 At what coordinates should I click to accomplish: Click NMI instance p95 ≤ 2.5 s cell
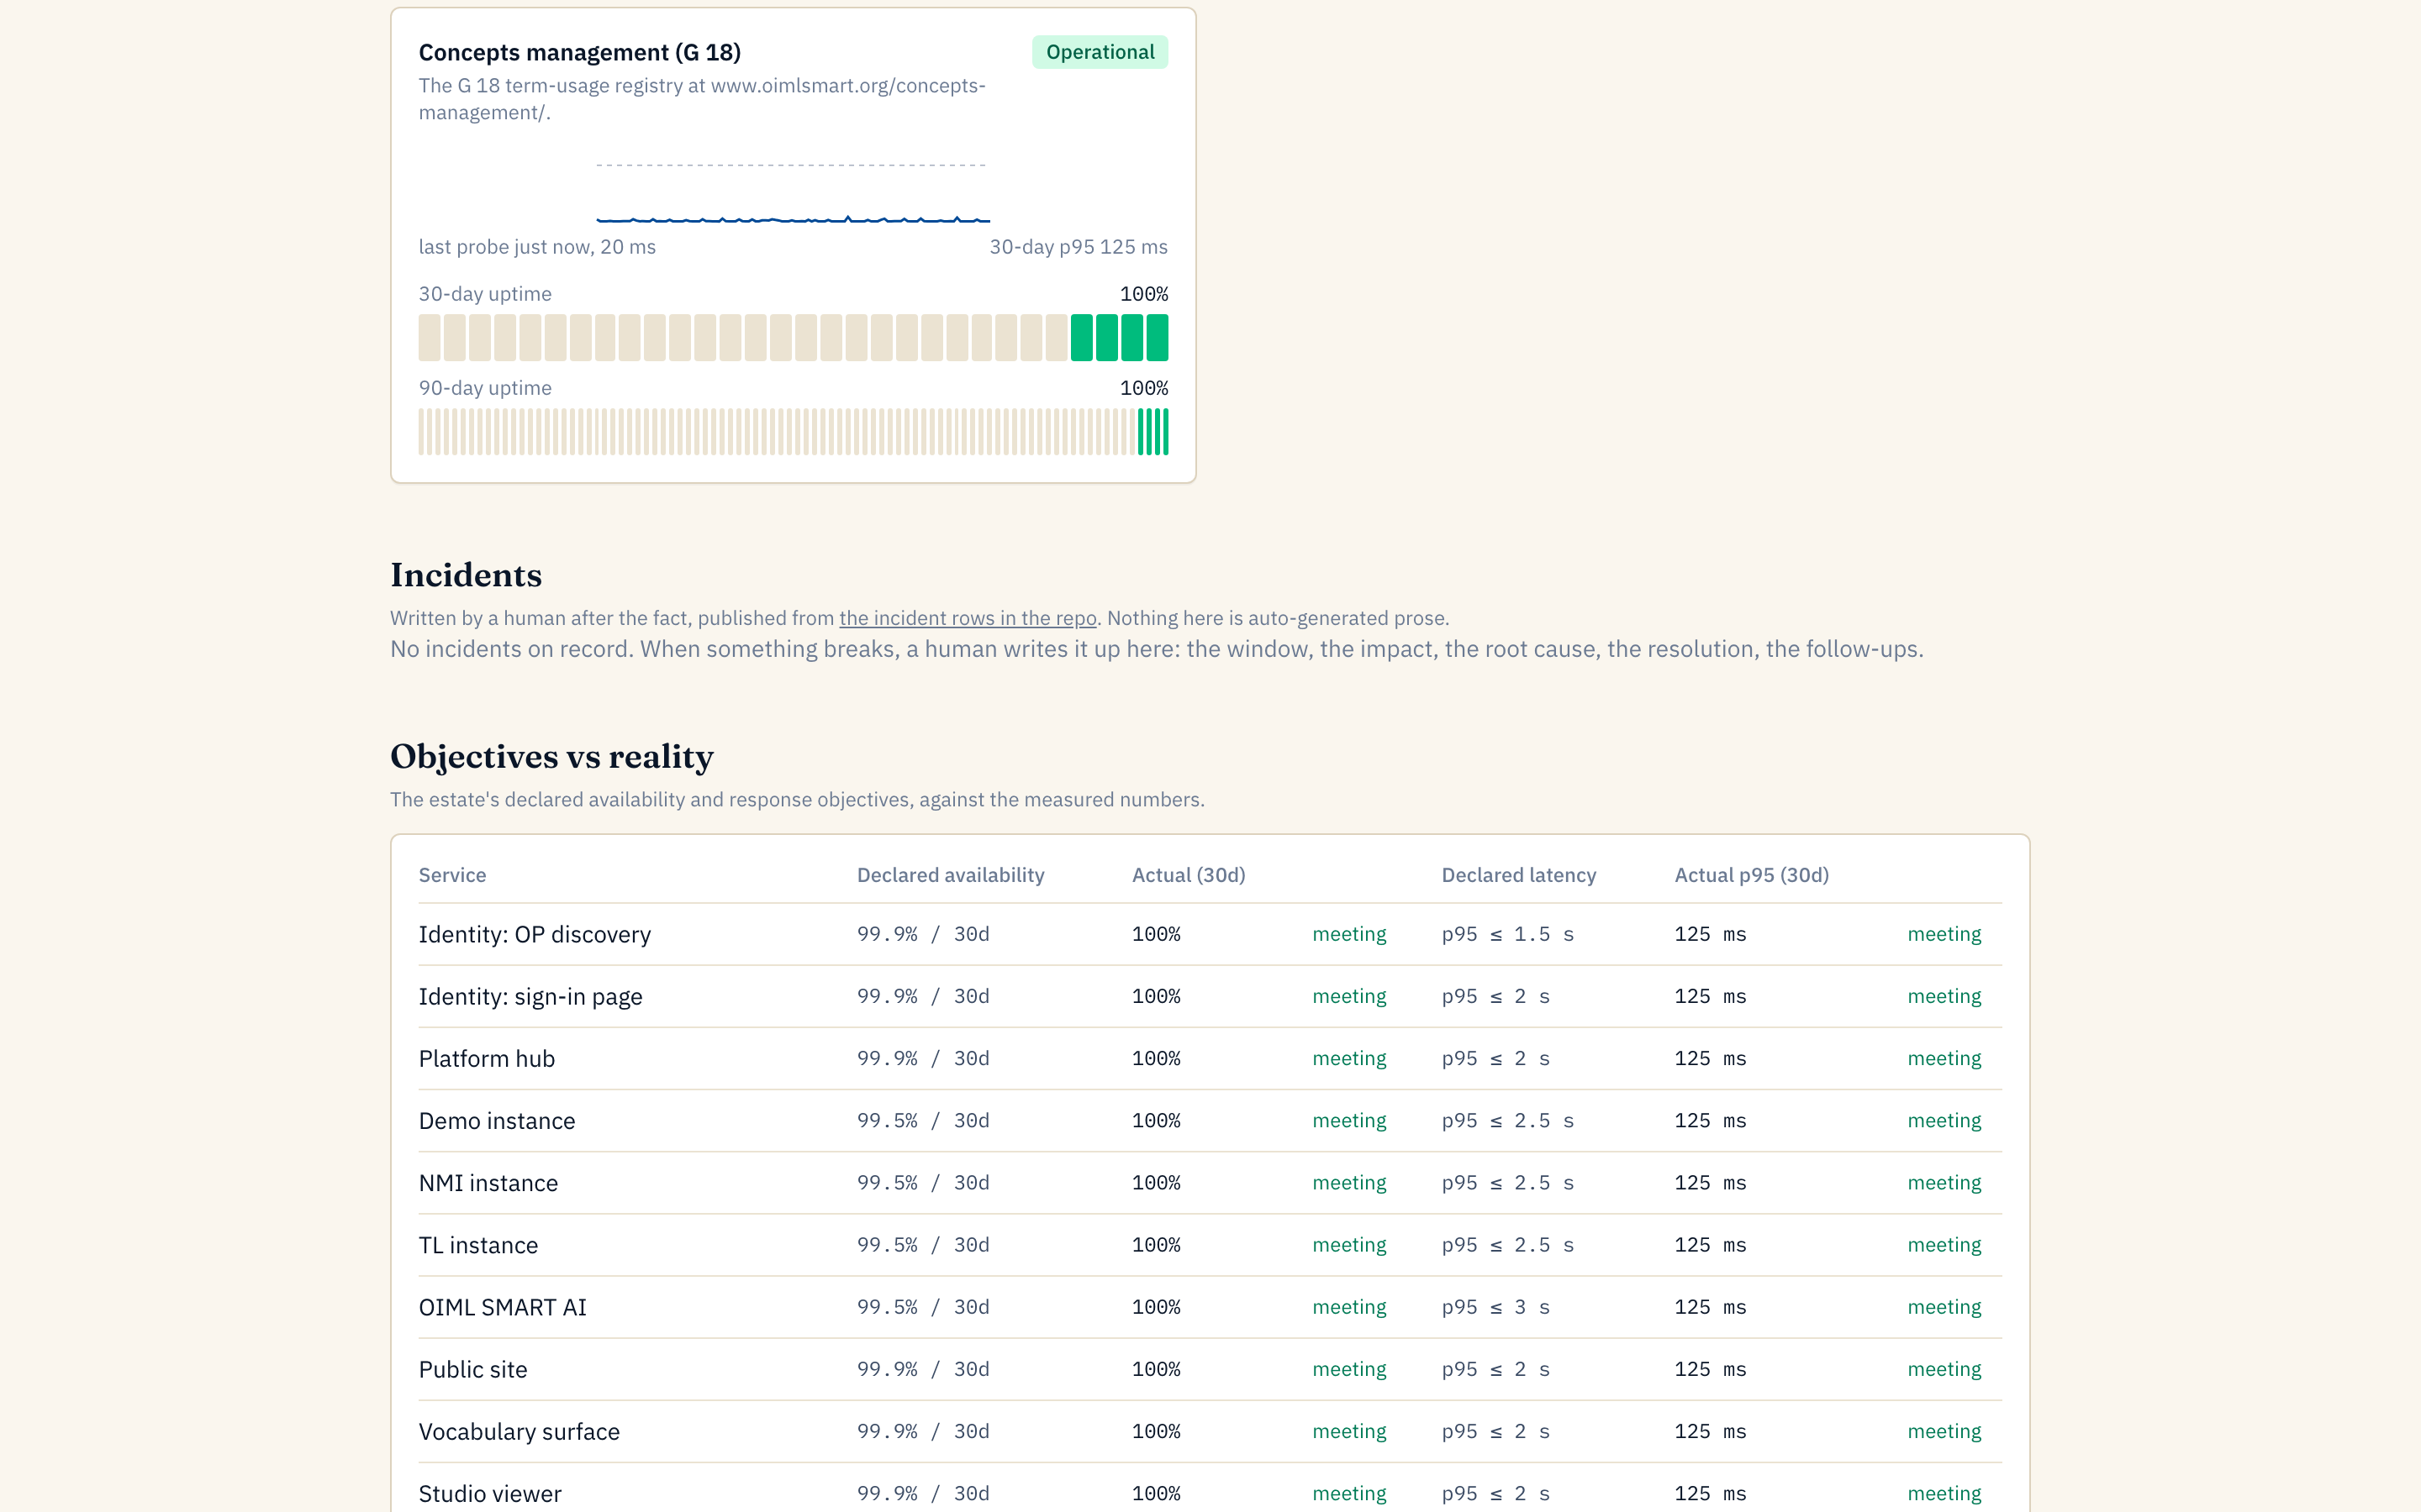click(1507, 1183)
